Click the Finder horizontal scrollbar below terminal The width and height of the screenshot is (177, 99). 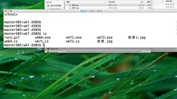pyautogui.click(x=103, y=51)
